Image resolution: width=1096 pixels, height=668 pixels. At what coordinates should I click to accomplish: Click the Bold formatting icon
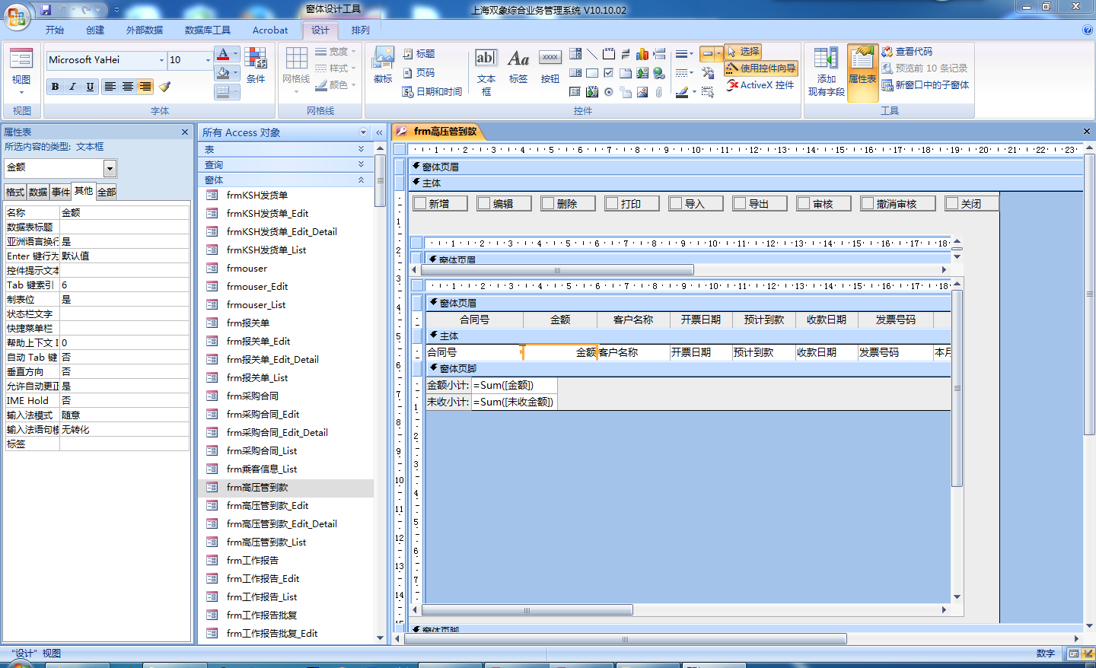point(55,87)
